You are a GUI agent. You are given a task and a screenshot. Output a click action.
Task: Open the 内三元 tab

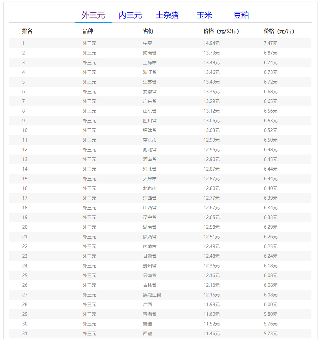click(130, 15)
